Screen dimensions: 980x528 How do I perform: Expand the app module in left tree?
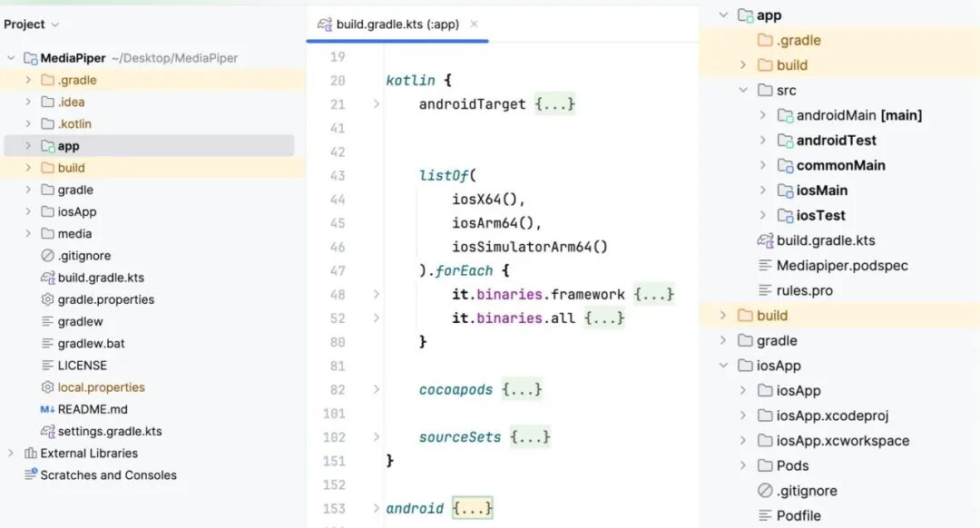(28, 145)
